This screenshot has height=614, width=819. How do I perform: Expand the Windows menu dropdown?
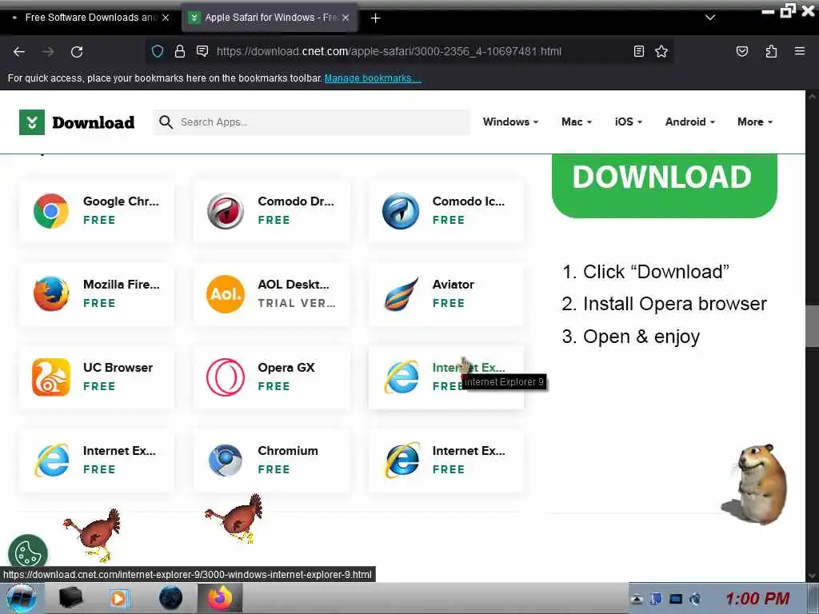pos(510,122)
